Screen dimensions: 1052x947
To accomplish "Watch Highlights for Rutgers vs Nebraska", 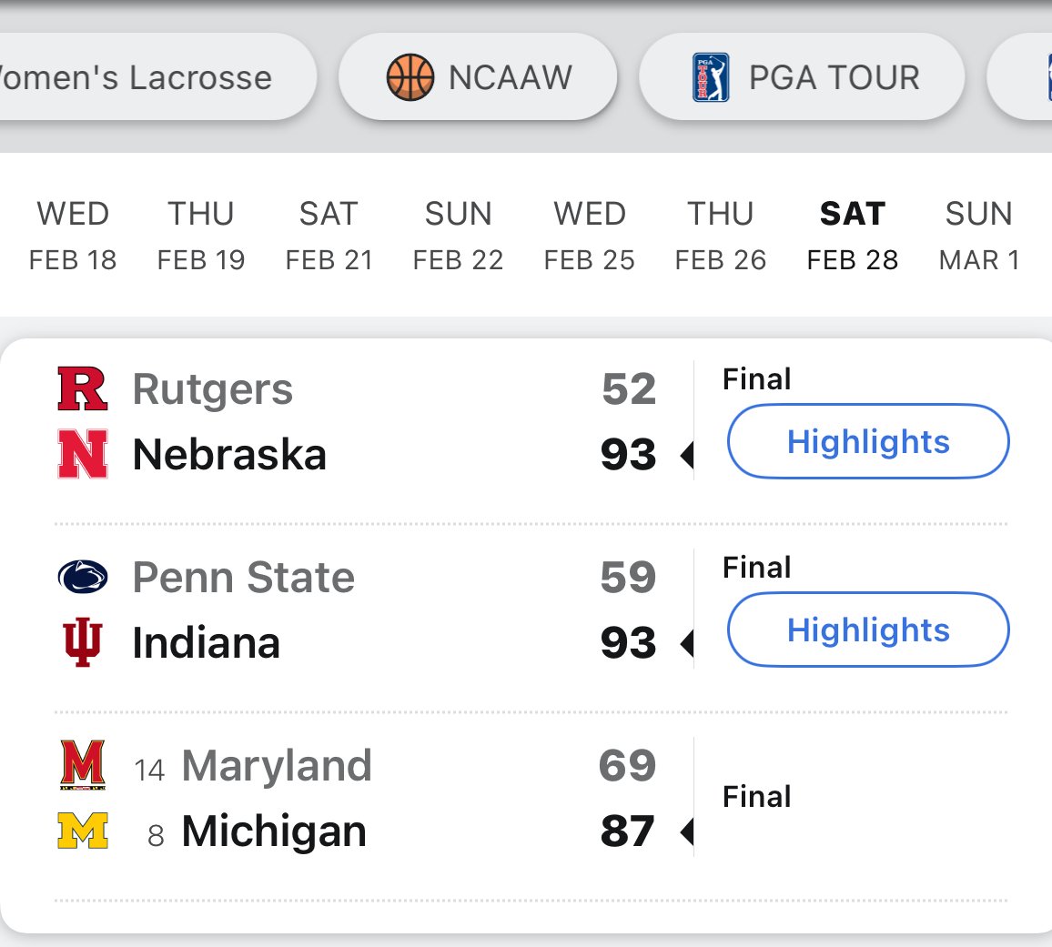I will pyautogui.click(x=868, y=442).
